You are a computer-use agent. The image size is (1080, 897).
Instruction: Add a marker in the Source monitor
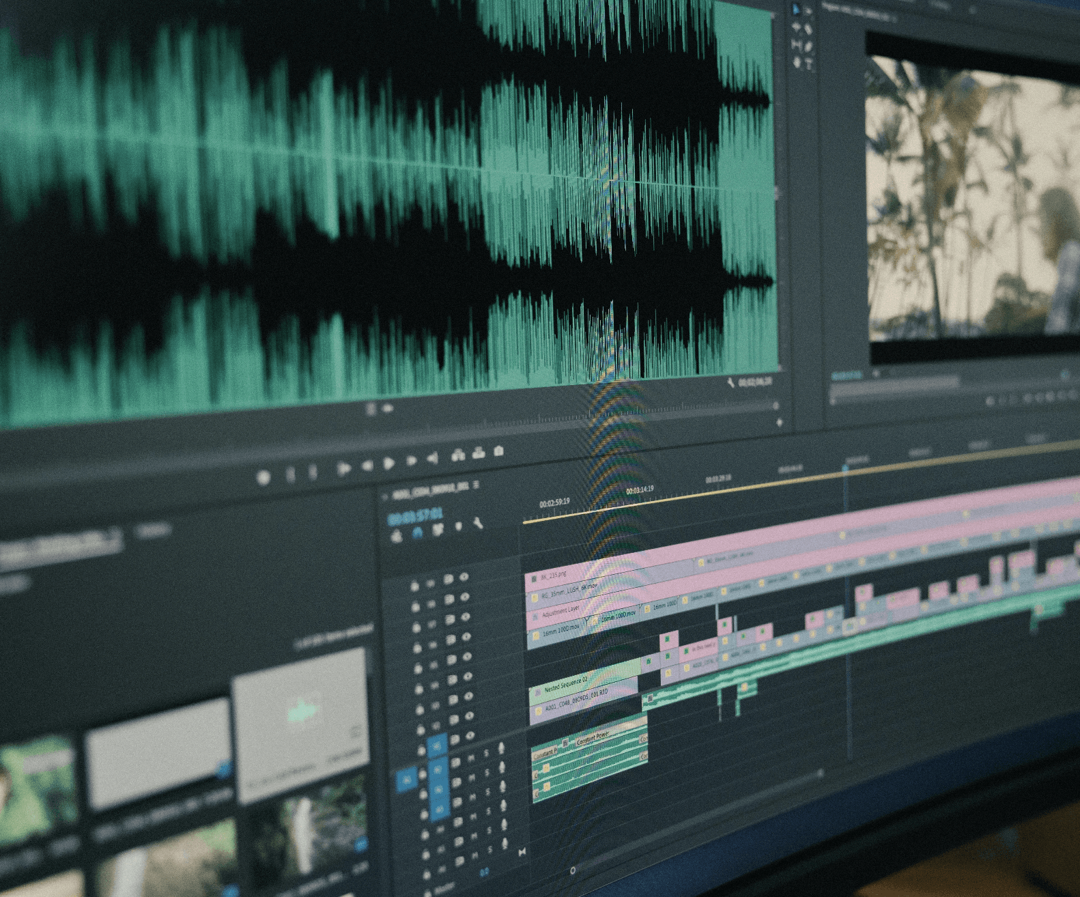click(x=264, y=478)
